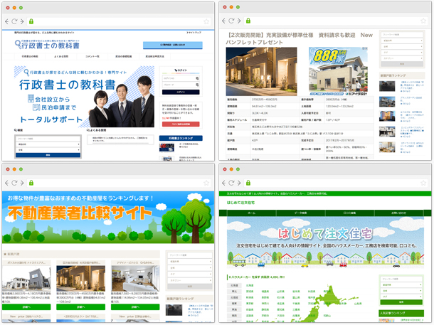Open ホーム tab on はじめて注文住宅 site
The height and width of the screenshot is (325, 434).
[251, 213]
